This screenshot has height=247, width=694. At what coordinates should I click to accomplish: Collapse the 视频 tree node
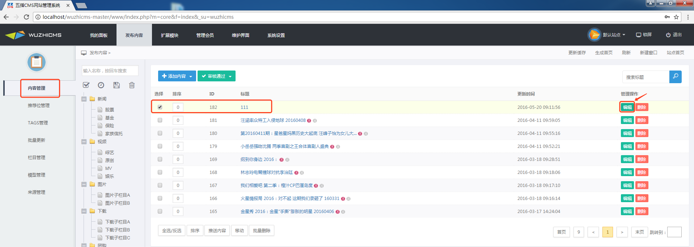(84, 142)
